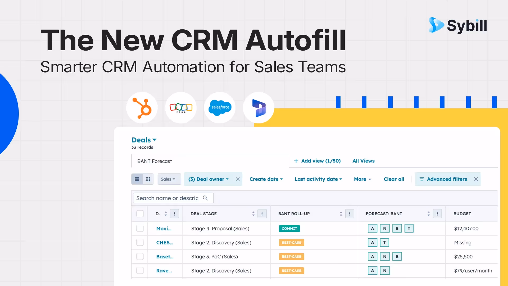Image resolution: width=508 pixels, height=286 pixels.
Task: Click the B badge in Baset row
Action: click(x=397, y=256)
